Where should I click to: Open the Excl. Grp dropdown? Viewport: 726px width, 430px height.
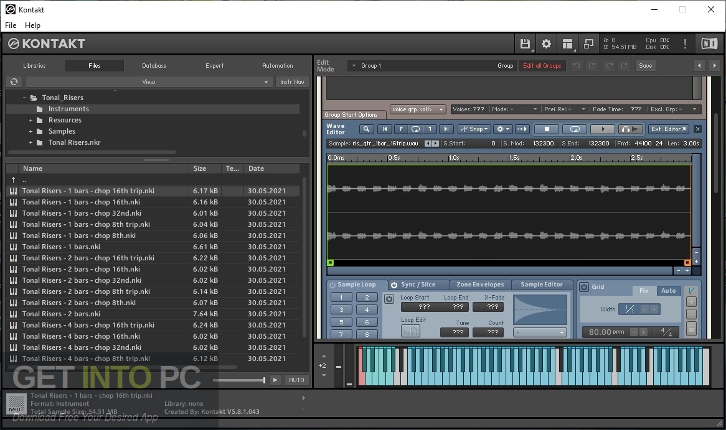click(x=674, y=109)
